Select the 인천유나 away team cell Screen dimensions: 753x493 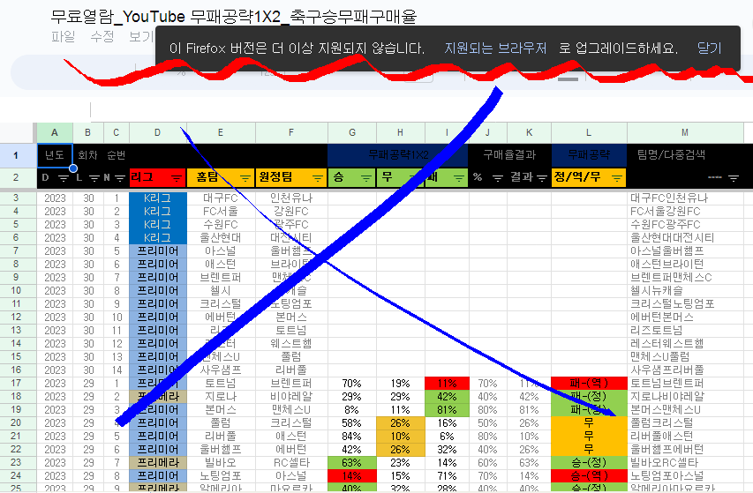click(291, 198)
